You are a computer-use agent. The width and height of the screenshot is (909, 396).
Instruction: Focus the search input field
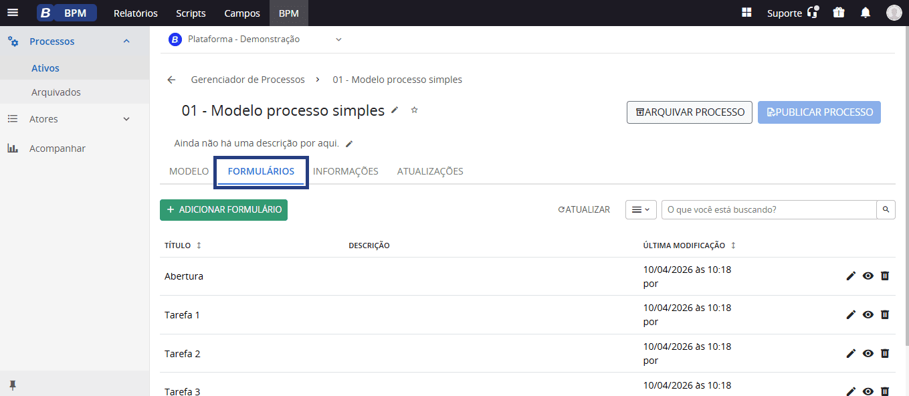769,209
